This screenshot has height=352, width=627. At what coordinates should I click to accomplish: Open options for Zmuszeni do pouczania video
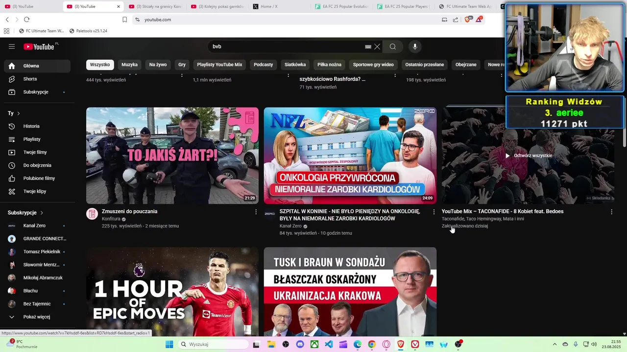point(256,212)
